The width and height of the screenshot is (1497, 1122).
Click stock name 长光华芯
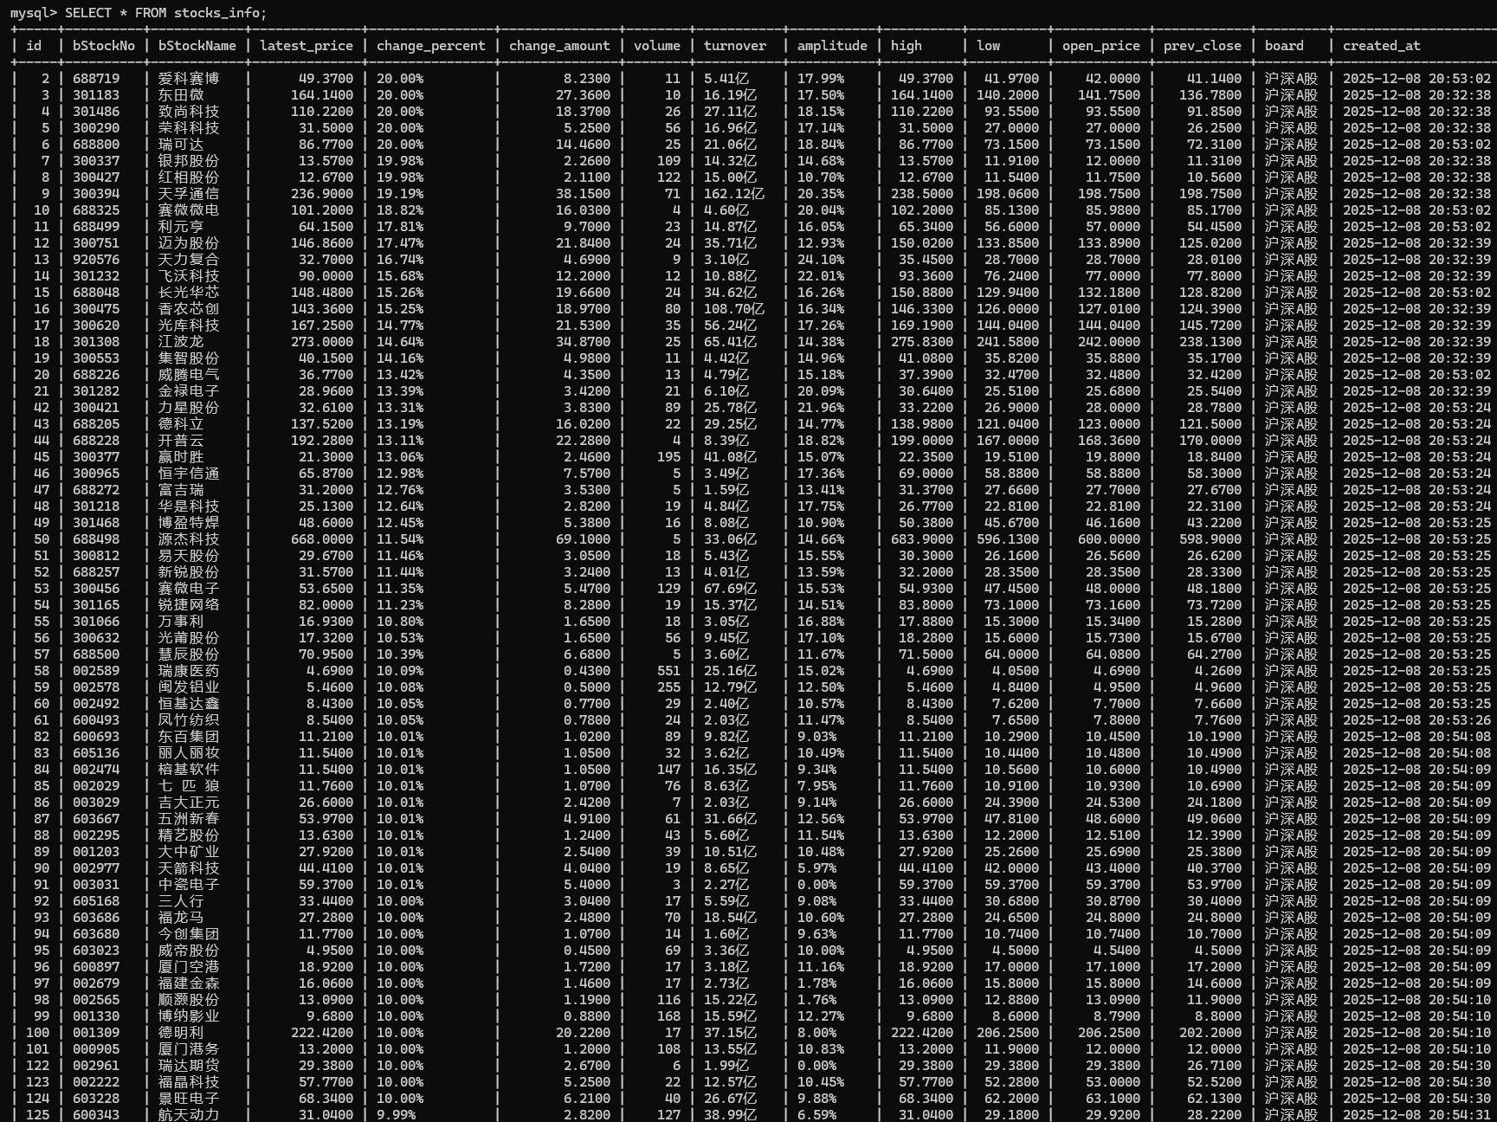tap(189, 293)
